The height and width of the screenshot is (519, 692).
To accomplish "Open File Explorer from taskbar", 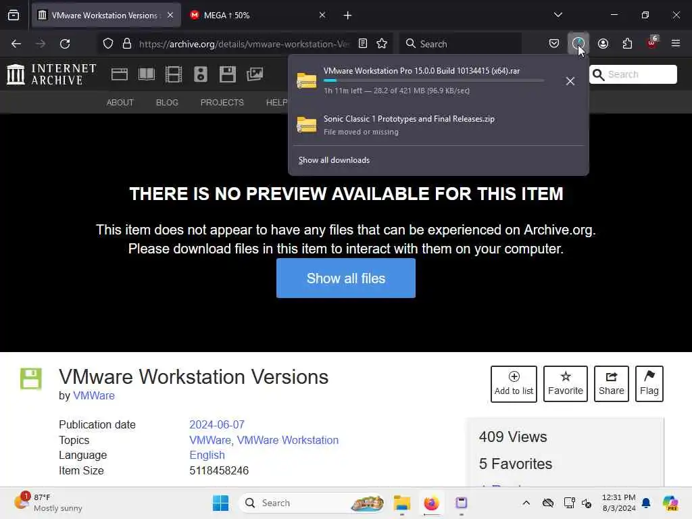I will coord(402,503).
